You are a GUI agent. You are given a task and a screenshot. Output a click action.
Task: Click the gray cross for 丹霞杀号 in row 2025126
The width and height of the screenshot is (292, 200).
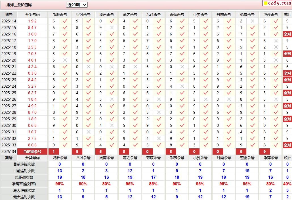point(229,99)
